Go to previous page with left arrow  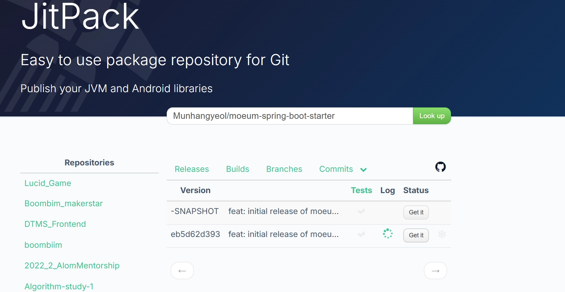click(x=182, y=271)
